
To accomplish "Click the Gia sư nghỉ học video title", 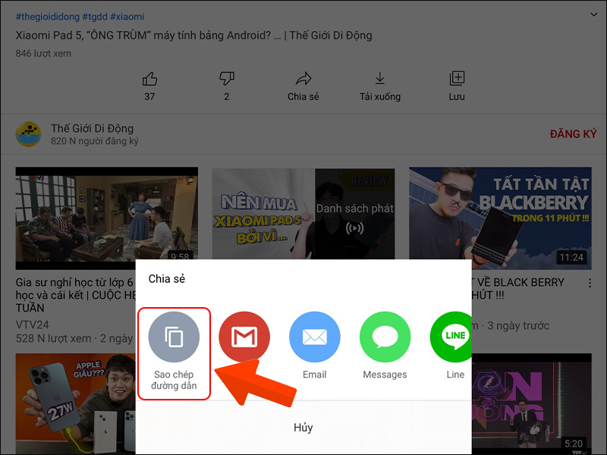I will click(x=75, y=295).
